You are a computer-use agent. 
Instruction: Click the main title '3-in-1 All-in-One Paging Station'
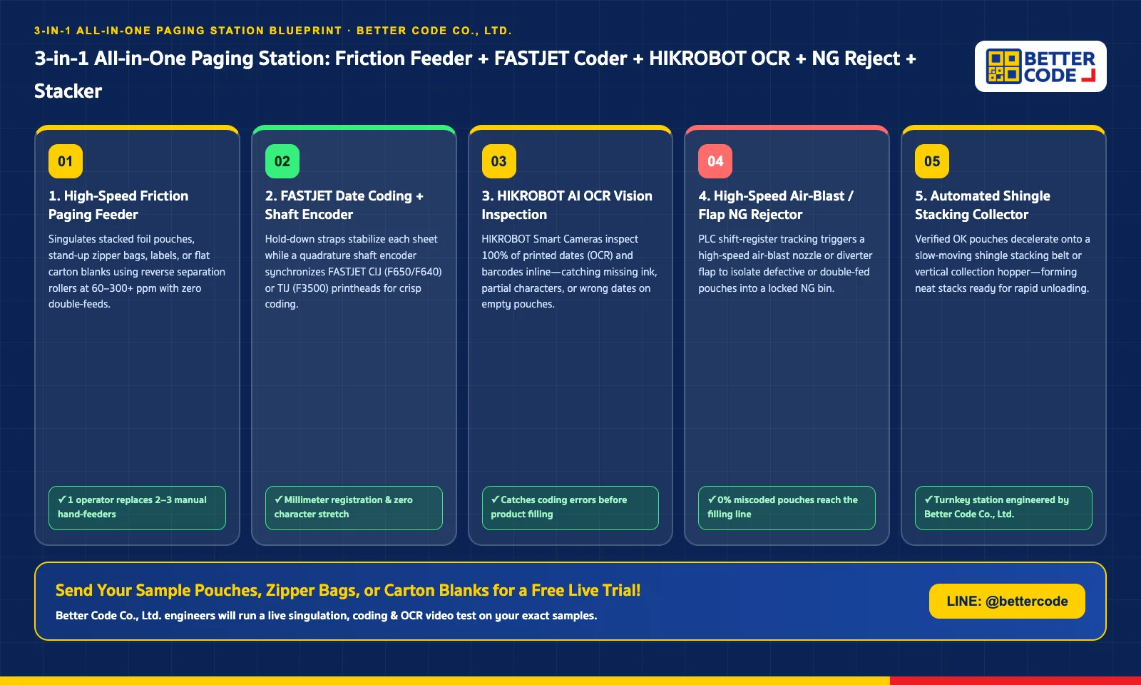tap(476, 74)
